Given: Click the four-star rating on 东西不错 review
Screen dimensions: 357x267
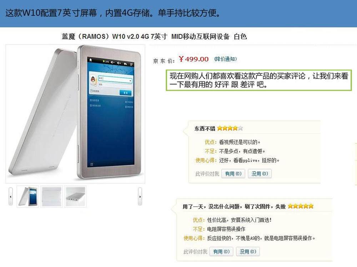Looking at the screenshot, I should coord(230,128).
